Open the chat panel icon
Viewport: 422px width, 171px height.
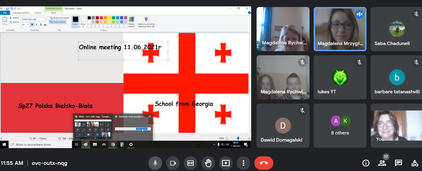tap(398, 163)
